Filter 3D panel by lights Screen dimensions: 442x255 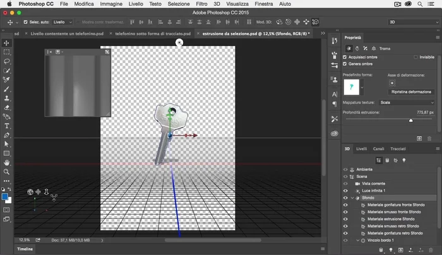(x=405, y=160)
